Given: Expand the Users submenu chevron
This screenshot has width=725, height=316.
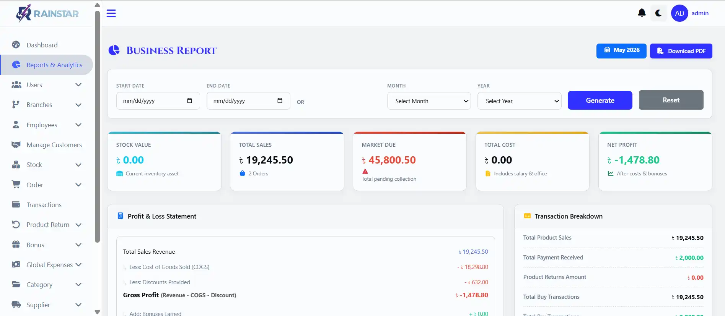Looking at the screenshot, I should pos(78,85).
